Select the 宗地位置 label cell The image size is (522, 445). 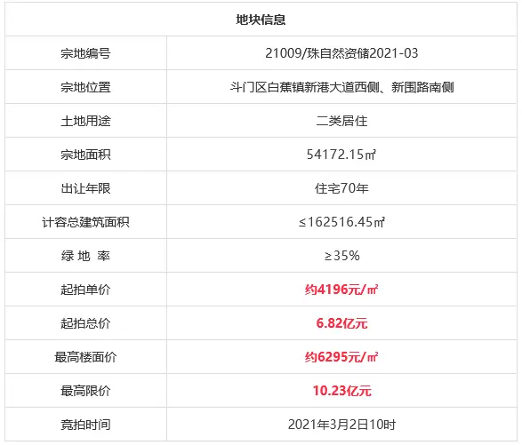[x=85, y=87]
